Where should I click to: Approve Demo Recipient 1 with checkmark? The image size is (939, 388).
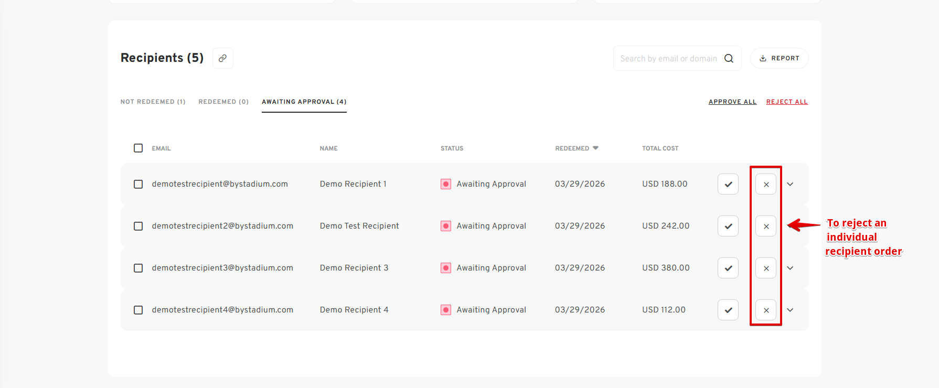tap(728, 184)
